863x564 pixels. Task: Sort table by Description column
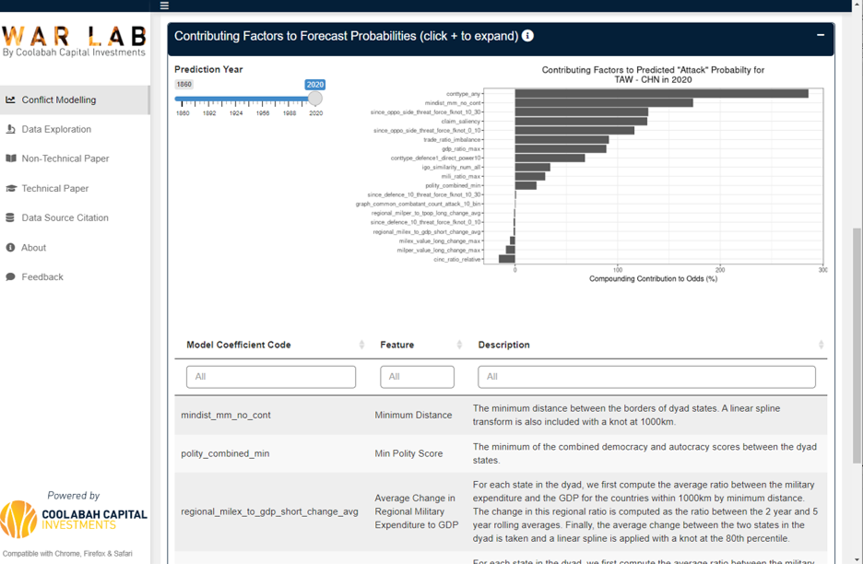(821, 345)
